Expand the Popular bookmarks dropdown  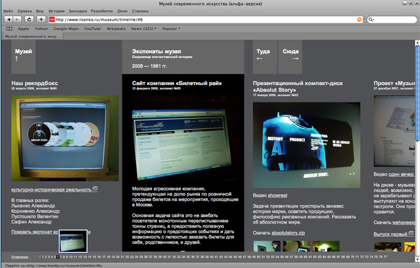click(172, 28)
